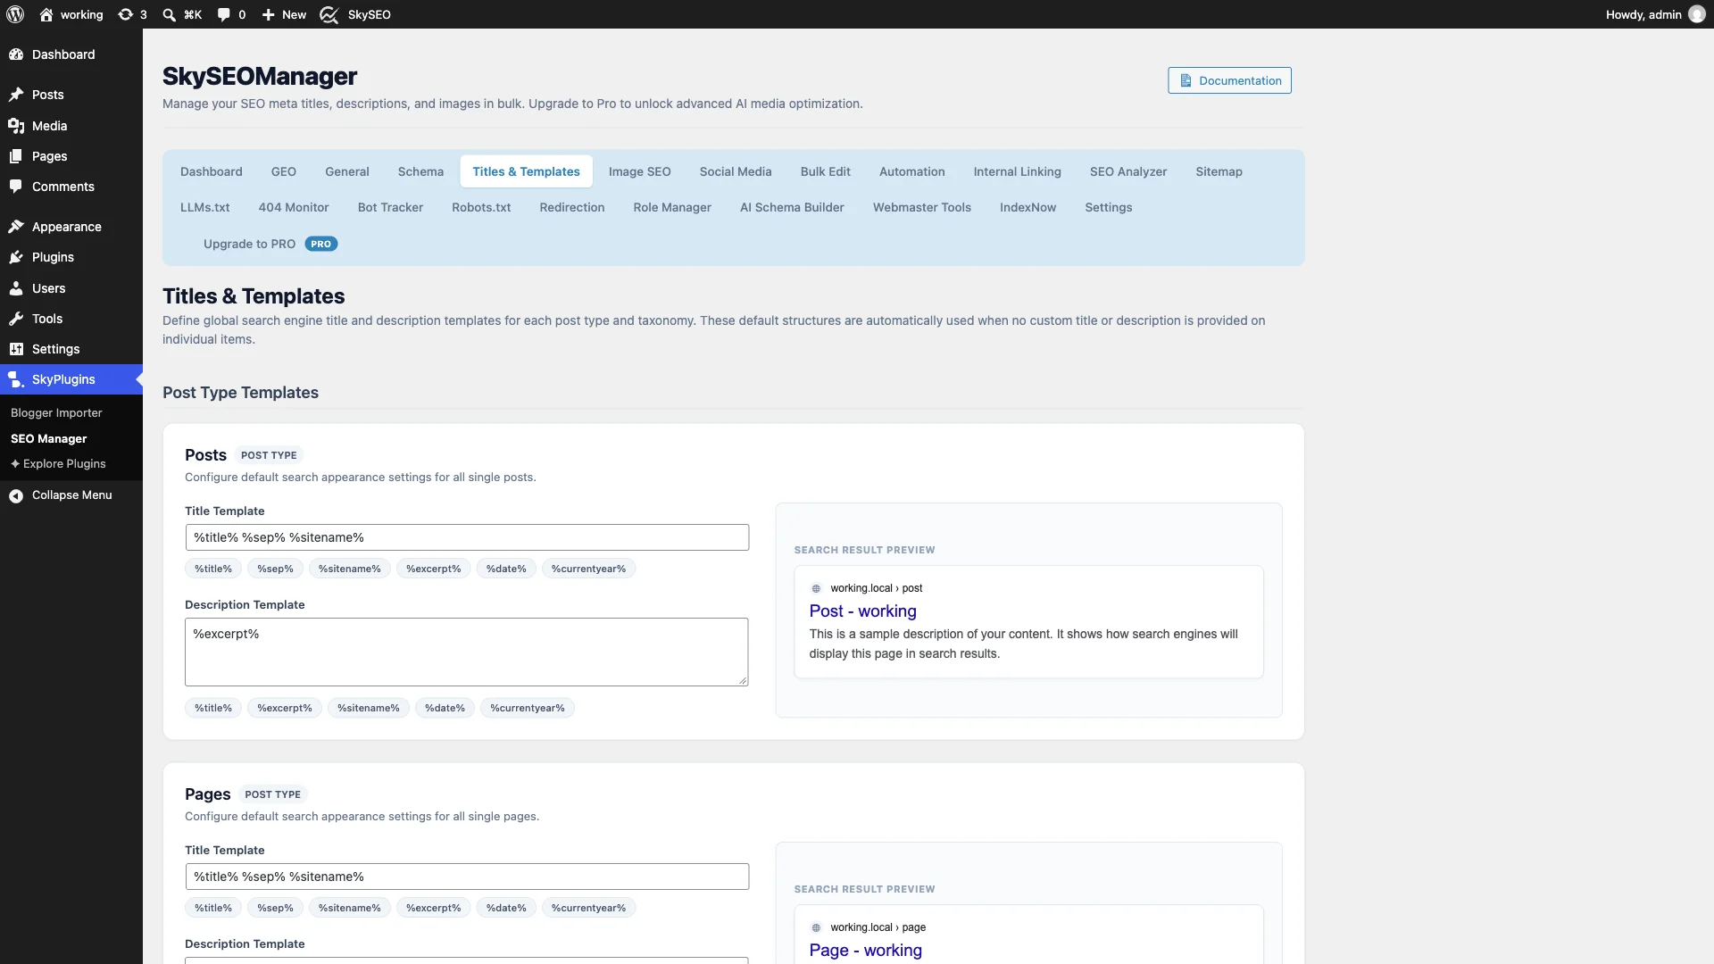Open SEO Manager submenu item
This screenshot has width=1714, height=964.
[x=49, y=438]
